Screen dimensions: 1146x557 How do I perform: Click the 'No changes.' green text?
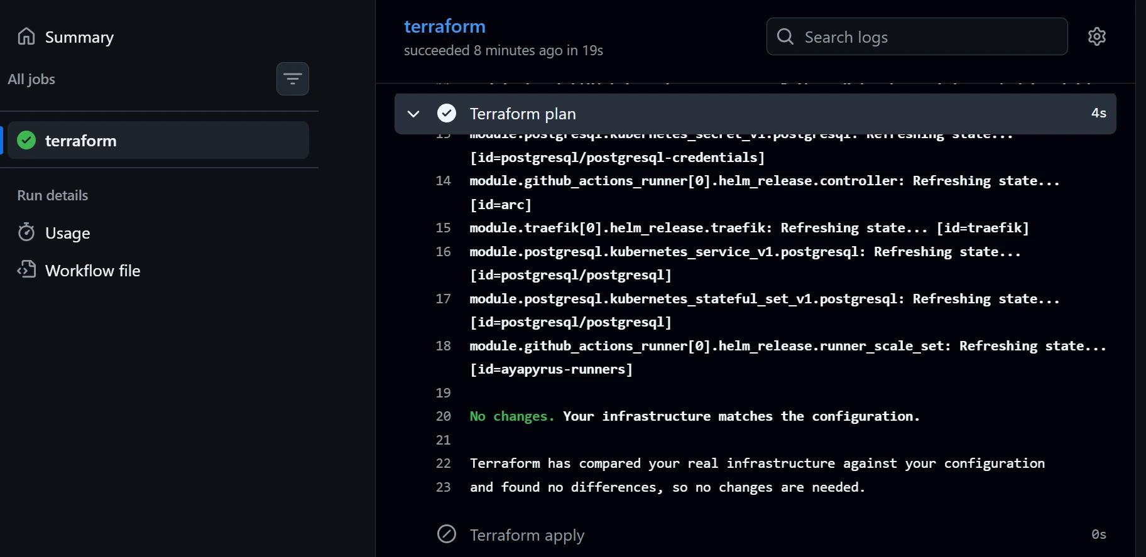click(x=512, y=416)
